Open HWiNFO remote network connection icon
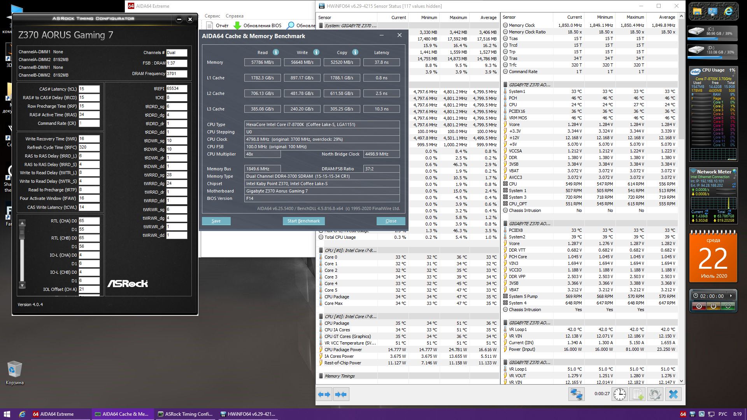The image size is (747, 420). tap(576, 394)
